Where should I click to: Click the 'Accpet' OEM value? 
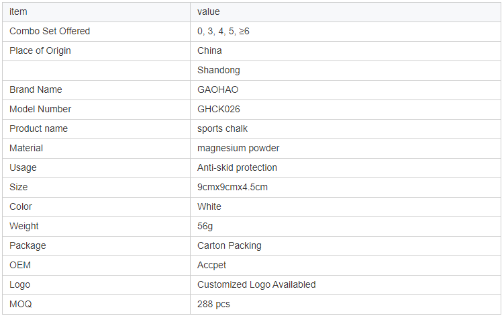coord(213,265)
